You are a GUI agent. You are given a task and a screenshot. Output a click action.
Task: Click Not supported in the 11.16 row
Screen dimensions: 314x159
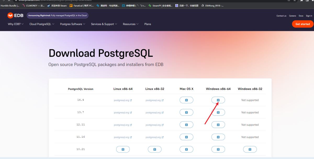point(250,137)
